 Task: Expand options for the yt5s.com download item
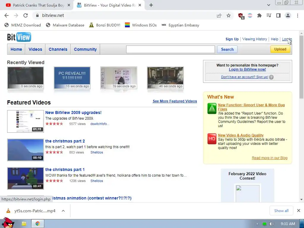point(63,211)
